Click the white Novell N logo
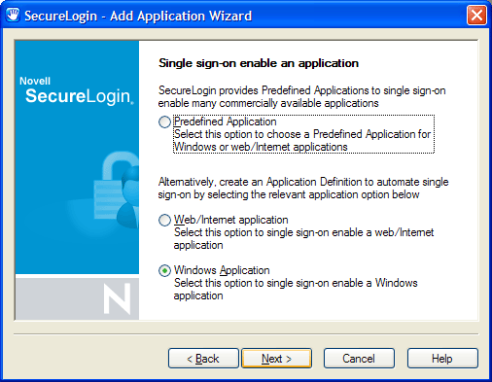492x382 pixels. [117, 298]
